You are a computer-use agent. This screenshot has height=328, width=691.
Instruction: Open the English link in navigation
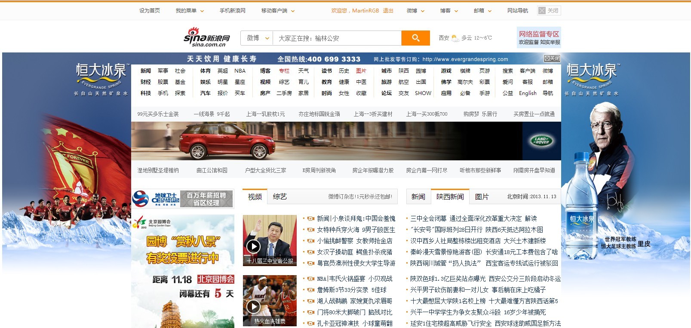point(528,93)
